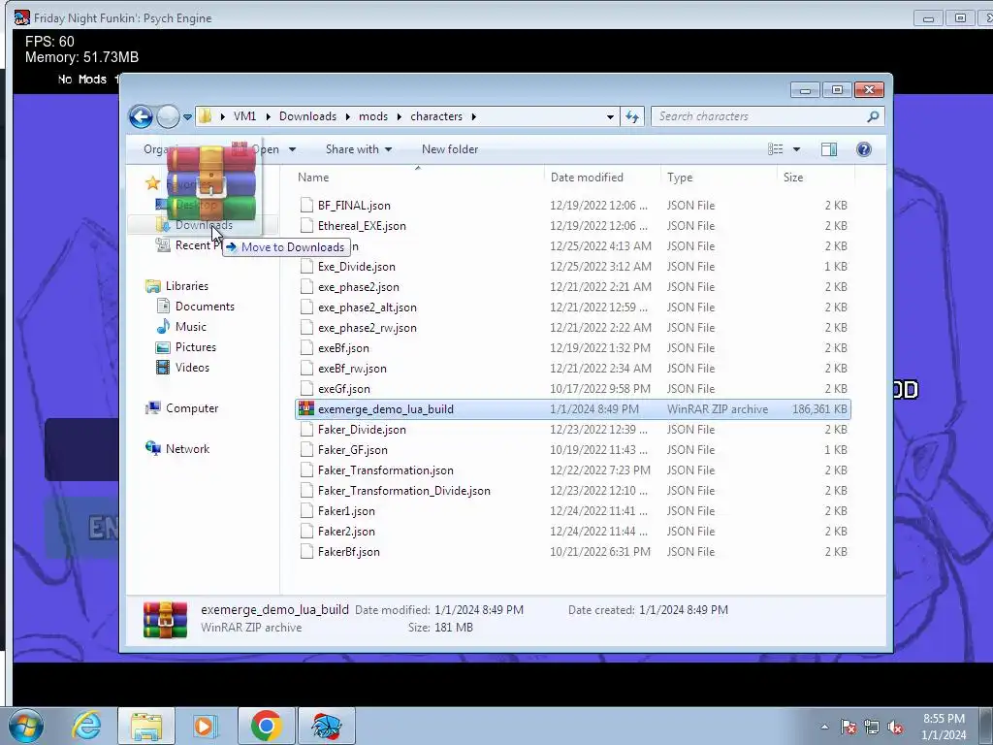The image size is (993, 745).
Task: Sort by Type column header
Action: coord(680,178)
